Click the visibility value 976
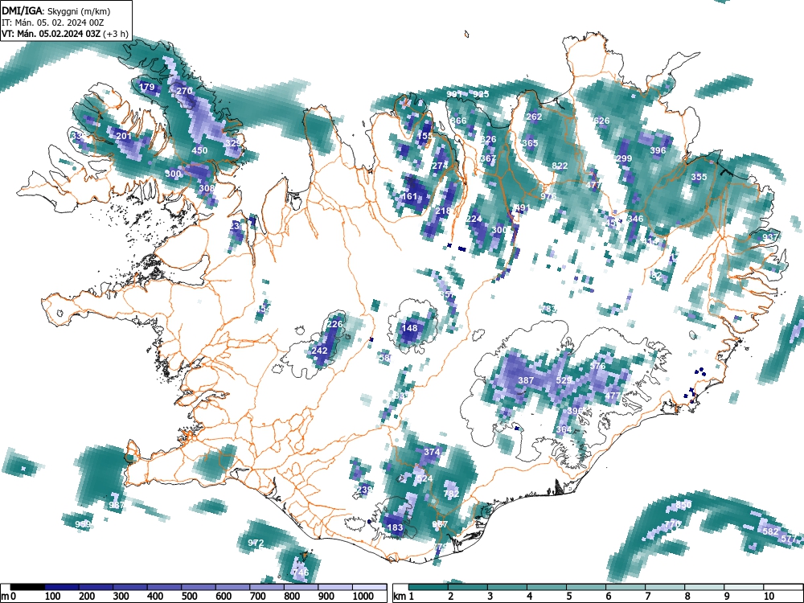The width and height of the screenshot is (804, 603). tap(548, 196)
